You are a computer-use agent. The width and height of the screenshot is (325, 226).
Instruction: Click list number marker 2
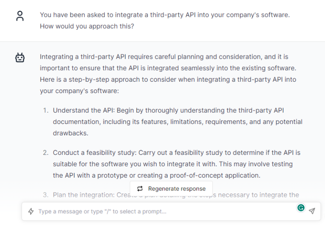pyautogui.click(x=46, y=153)
